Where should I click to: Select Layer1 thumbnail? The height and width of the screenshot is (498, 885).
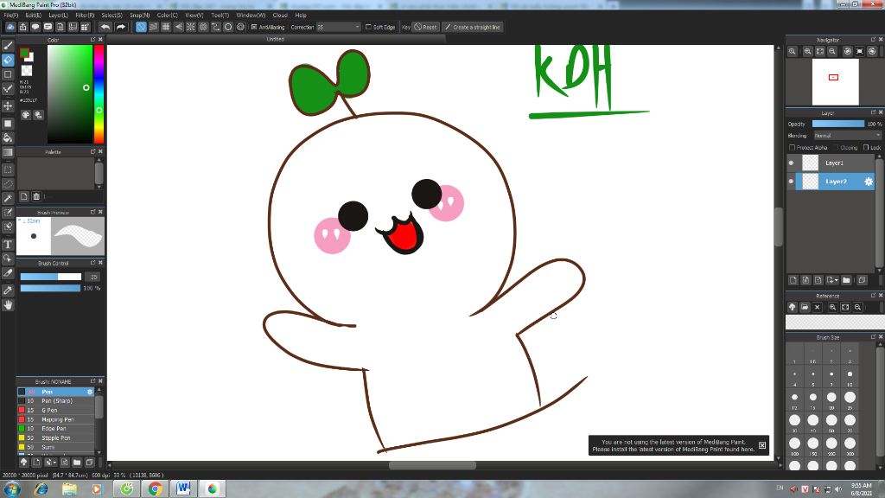[x=811, y=163]
